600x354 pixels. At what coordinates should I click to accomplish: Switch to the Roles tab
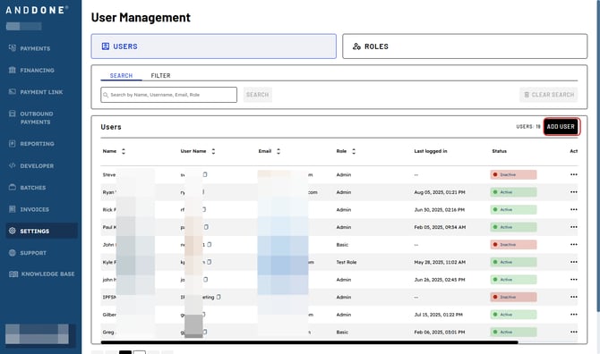(x=465, y=46)
